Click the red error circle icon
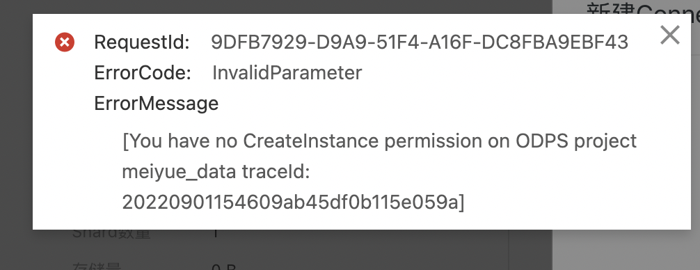Screen dimensions: 700x270 [65, 42]
